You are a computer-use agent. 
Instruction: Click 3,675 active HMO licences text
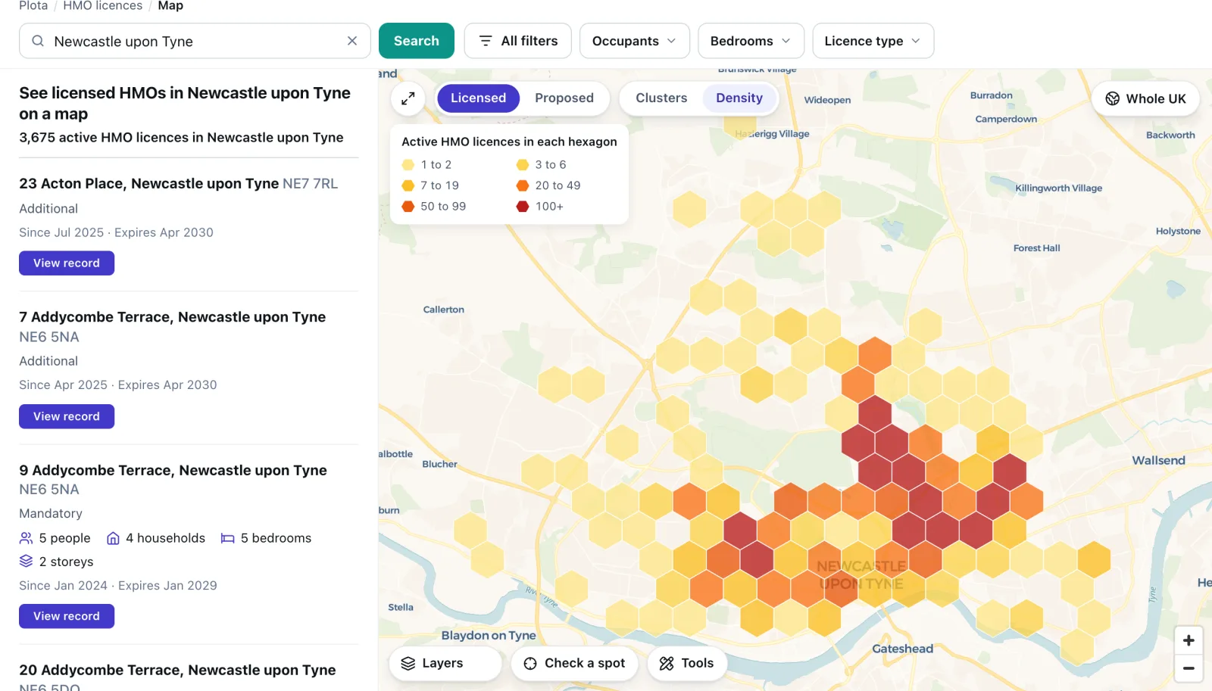pyautogui.click(x=181, y=138)
